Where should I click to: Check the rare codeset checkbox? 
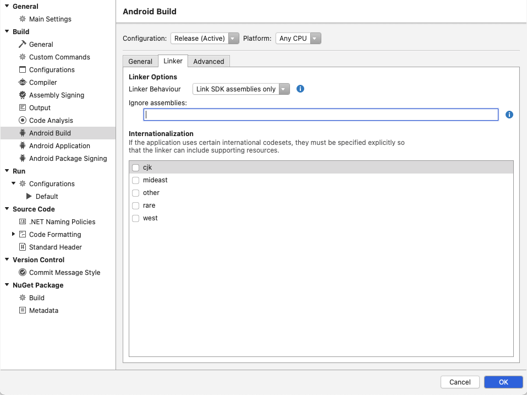(x=135, y=205)
